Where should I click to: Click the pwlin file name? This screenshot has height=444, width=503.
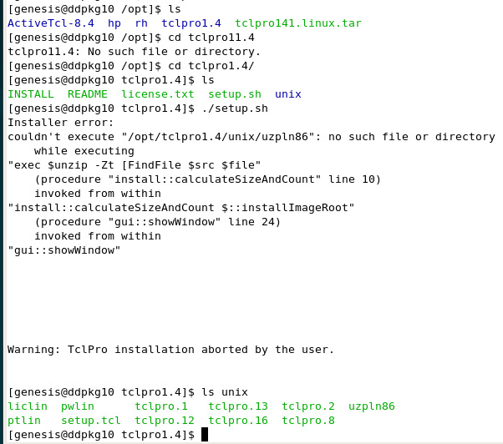(78, 406)
